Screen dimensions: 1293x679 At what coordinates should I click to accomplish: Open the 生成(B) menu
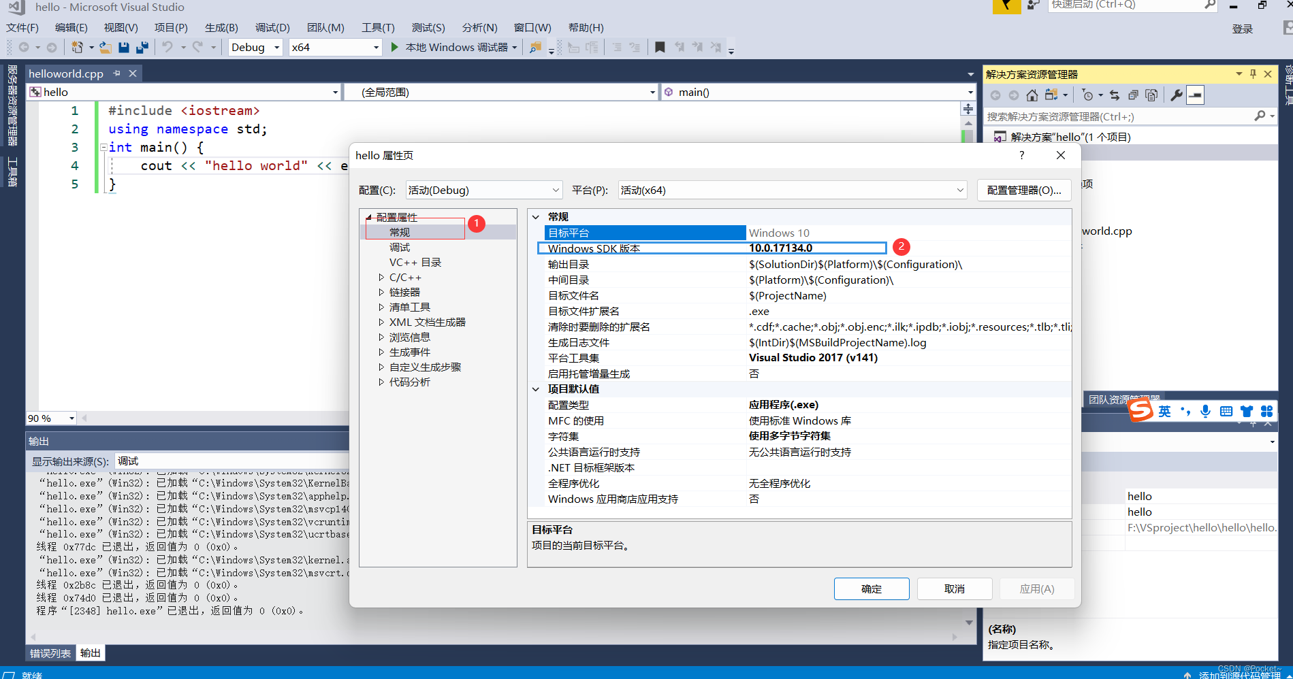click(x=221, y=27)
